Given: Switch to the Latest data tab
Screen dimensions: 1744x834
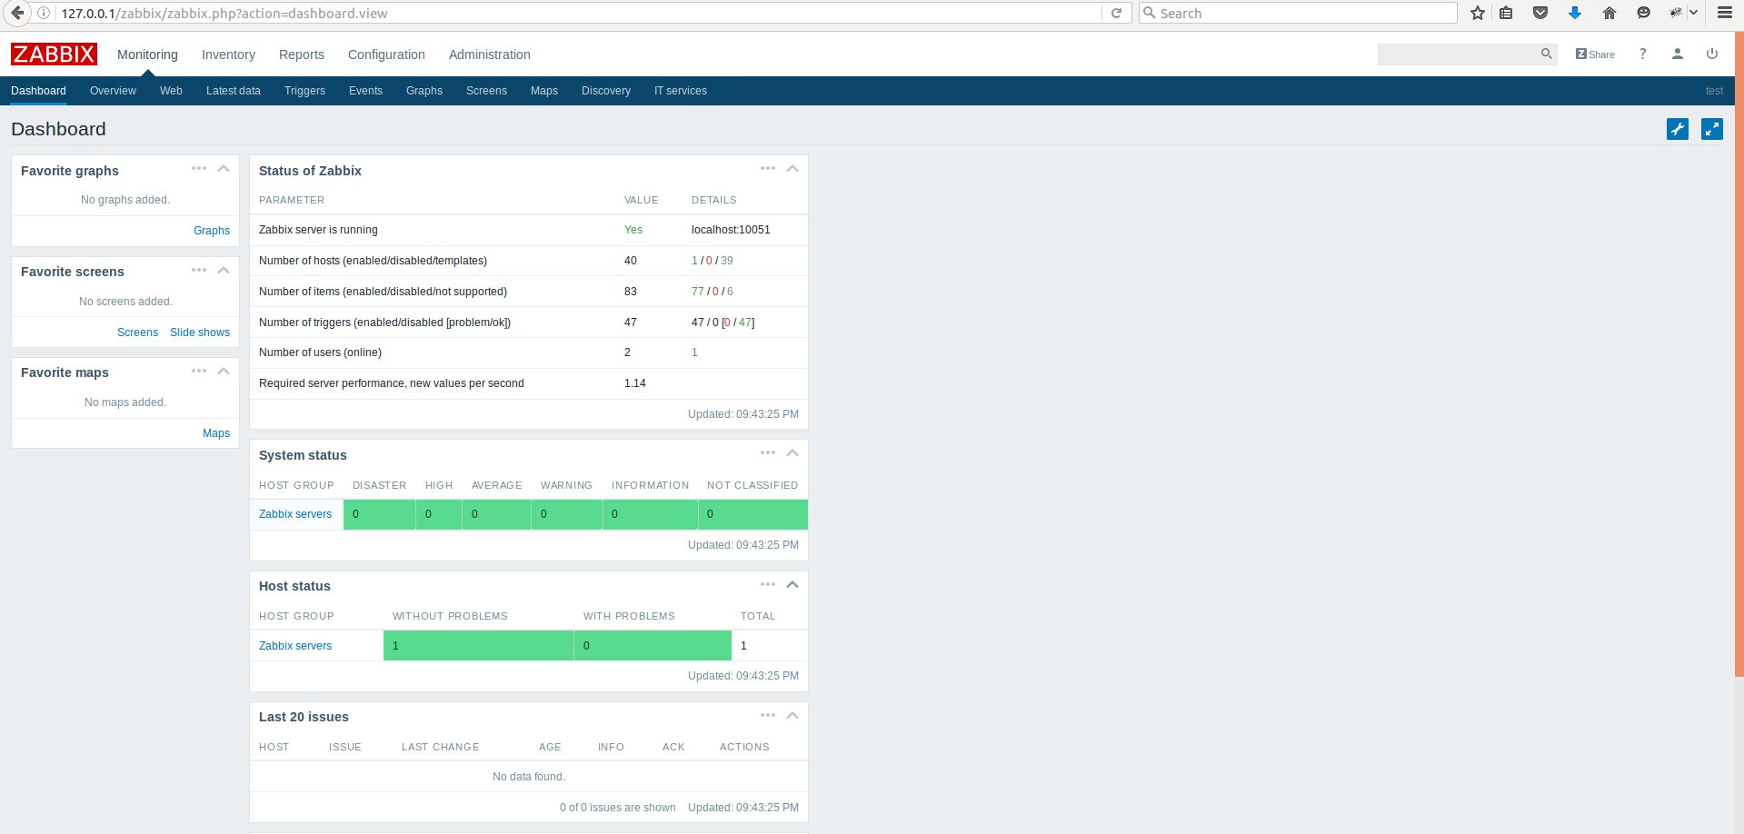Looking at the screenshot, I should point(234,91).
